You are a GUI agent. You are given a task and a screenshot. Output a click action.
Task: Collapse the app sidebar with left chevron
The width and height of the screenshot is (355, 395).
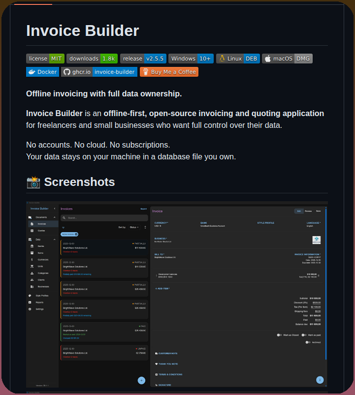click(x=55, y=209)
